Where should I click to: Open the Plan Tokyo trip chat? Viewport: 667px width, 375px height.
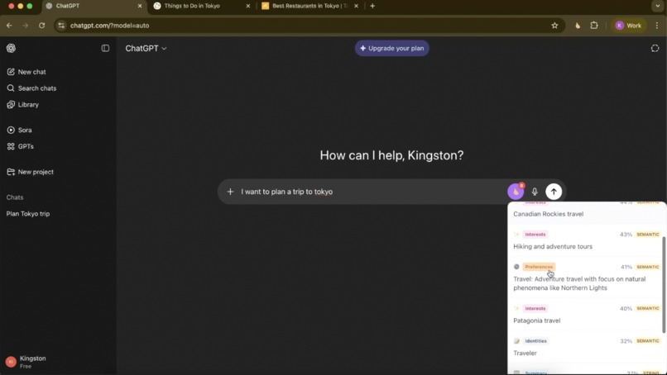click(x=28, y=214)
